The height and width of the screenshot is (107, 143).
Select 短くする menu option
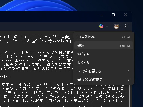pos(104,54)
